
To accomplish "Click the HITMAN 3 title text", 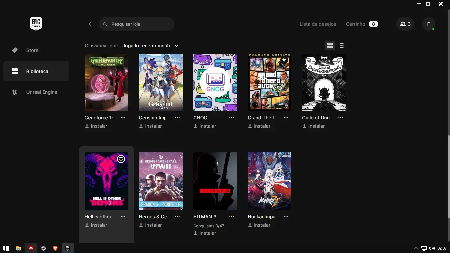I will [205, 217].
